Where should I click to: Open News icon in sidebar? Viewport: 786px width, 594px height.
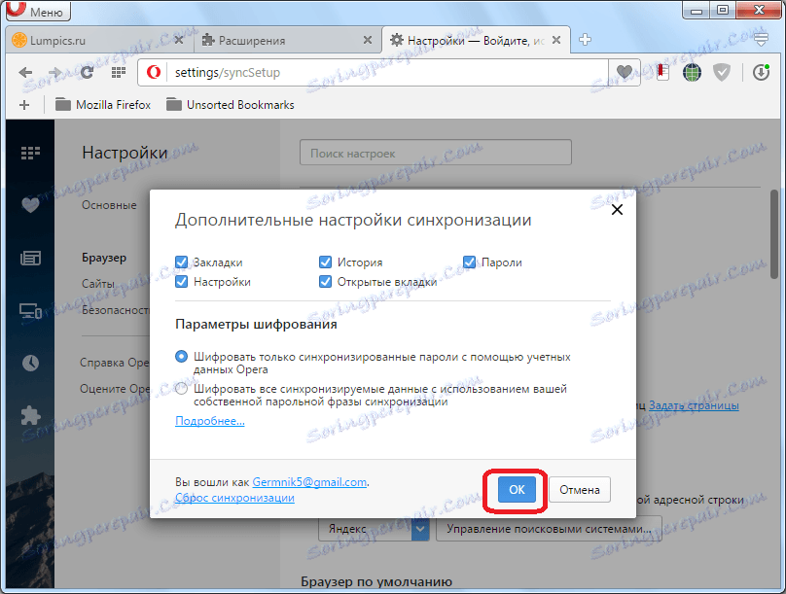30,259
